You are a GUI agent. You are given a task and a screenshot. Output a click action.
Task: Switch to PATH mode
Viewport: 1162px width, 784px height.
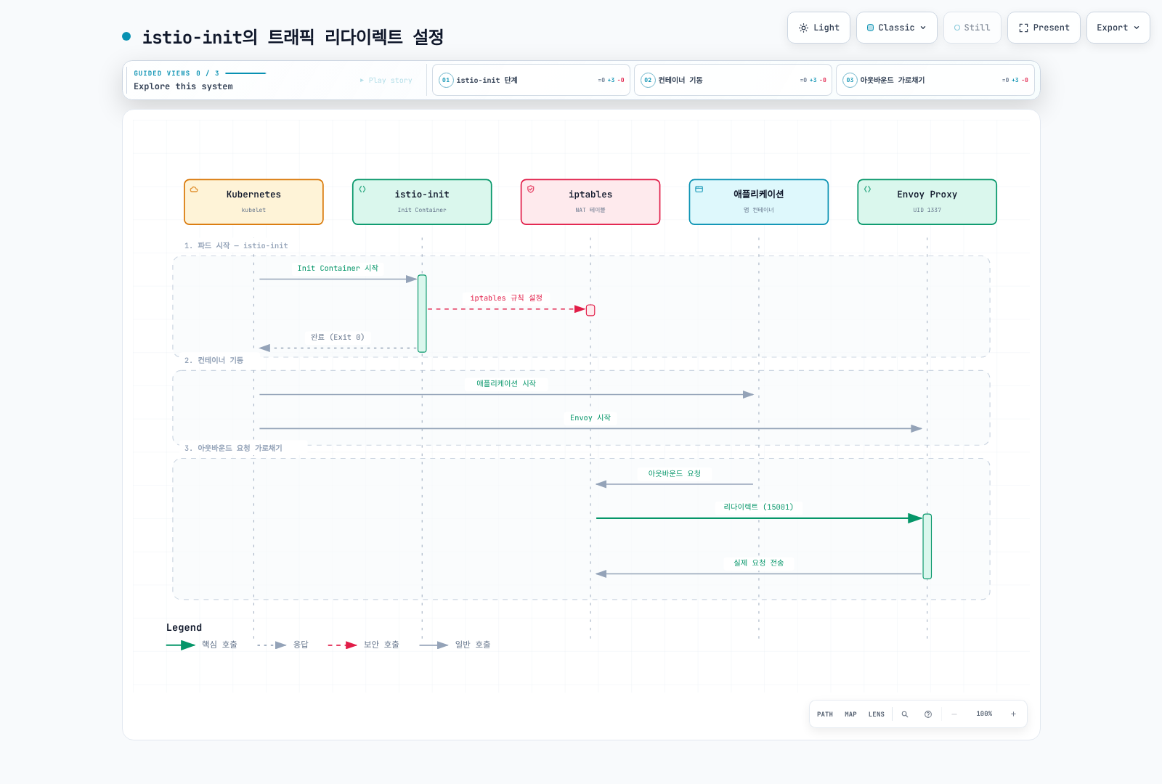825,714
